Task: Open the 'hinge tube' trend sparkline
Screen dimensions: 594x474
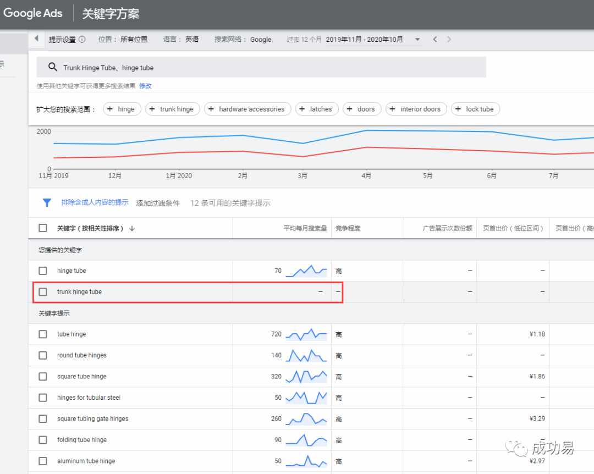Action: pos(306,271)
